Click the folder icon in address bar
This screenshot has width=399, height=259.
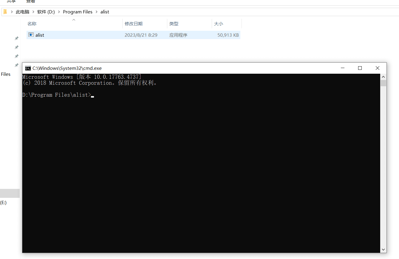coord(5,12)
